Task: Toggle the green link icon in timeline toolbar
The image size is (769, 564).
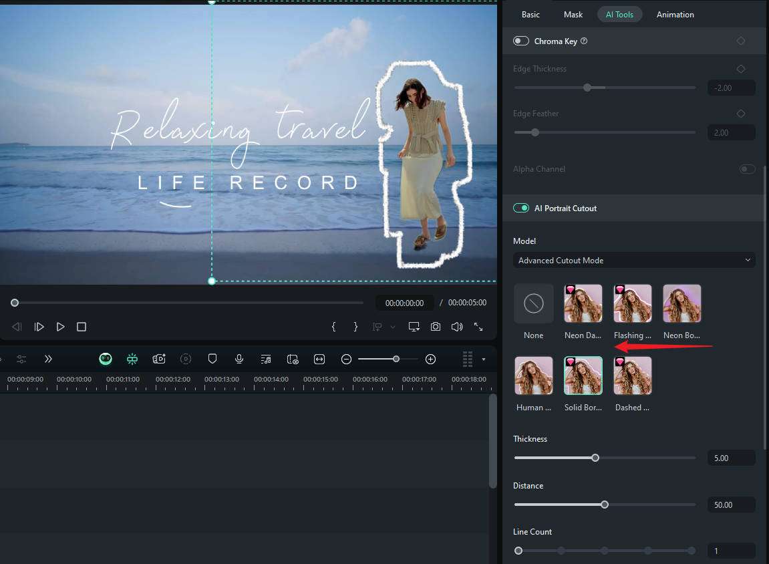Action: coord(132,360)
